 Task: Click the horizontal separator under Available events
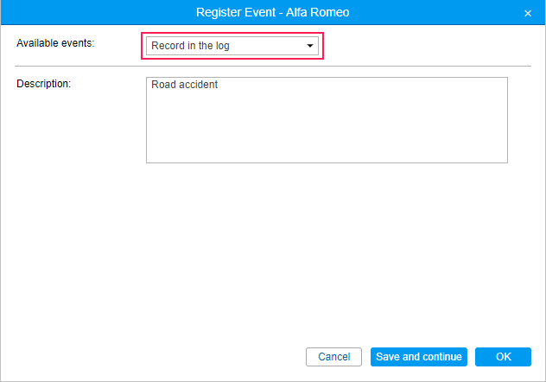273,67
